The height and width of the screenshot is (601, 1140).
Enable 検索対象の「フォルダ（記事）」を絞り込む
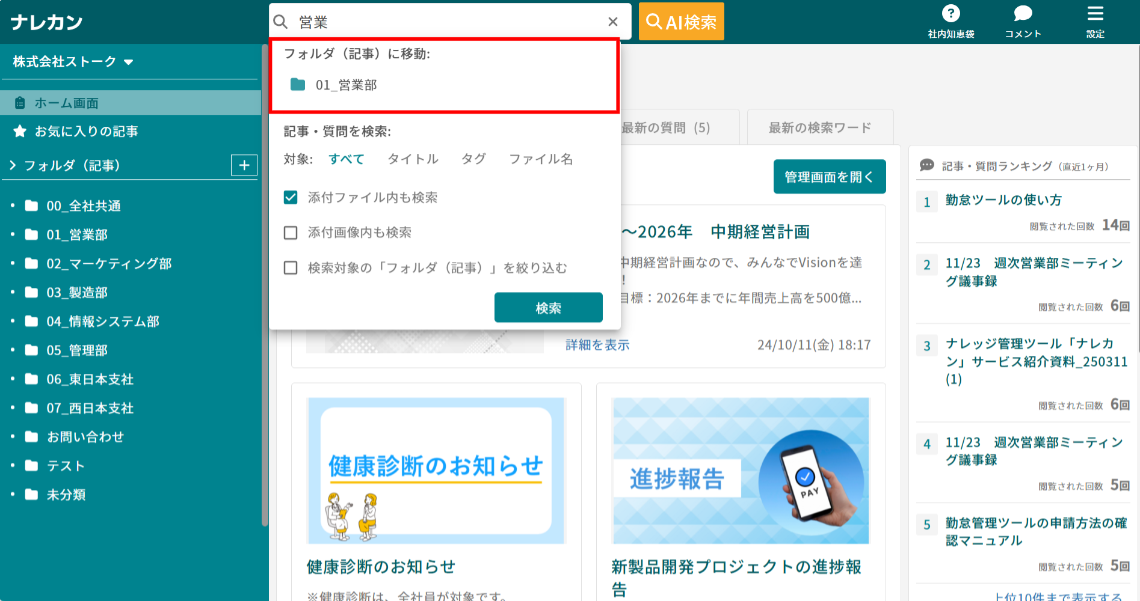291,268
